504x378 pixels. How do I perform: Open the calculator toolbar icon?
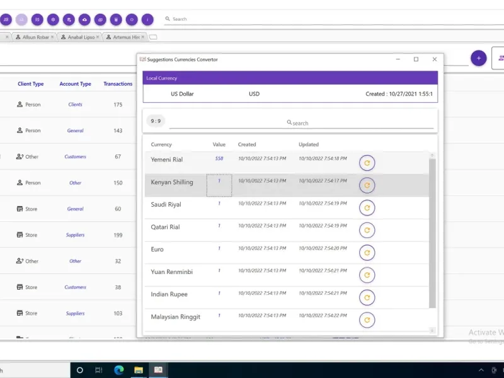click(116, 20)
